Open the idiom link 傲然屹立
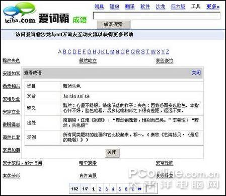The width and height of the screenshot is (226, 196). (x=88, y=60)
